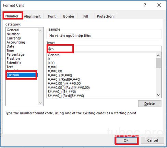Screen dimensions: 167x148
Task: Choose #,##0_);(#,##0) format code
Action: [x=101, y=75]
